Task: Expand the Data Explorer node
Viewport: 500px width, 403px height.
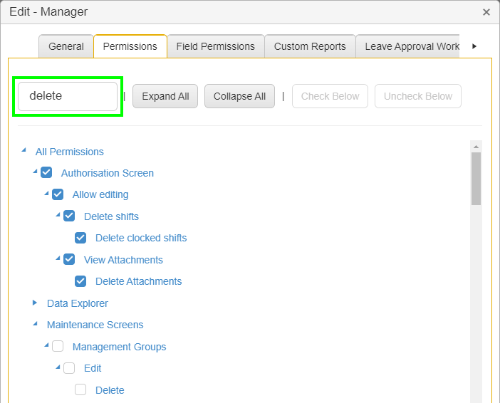Action: click(x=35, y=303)
